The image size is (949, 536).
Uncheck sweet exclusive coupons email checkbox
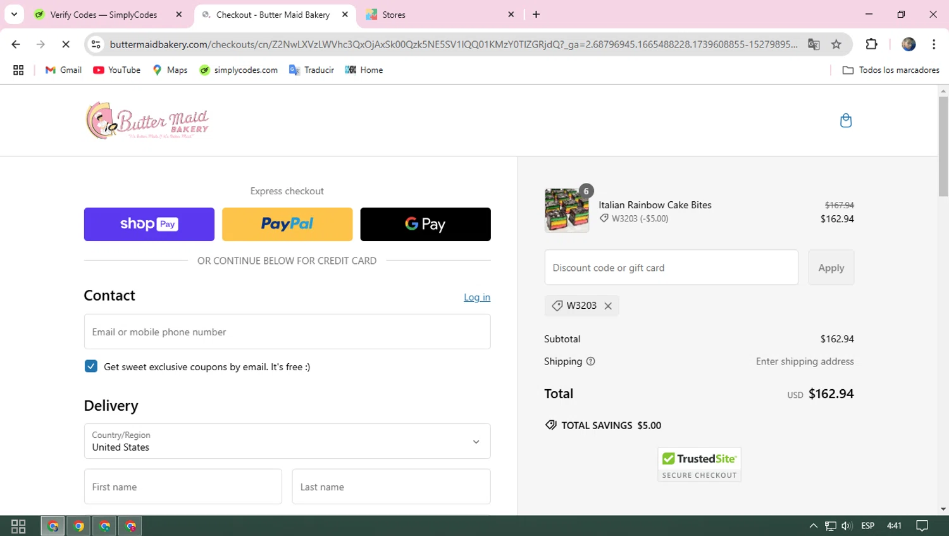coord(91,366)
